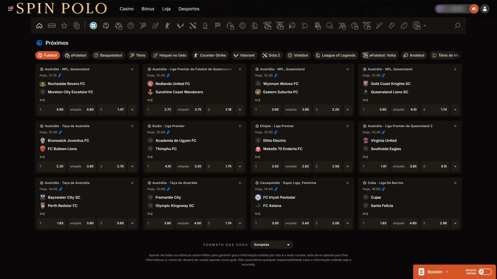497x279 pixels.
Task: Open Fremantle City team name link
Action: (168, 197)
